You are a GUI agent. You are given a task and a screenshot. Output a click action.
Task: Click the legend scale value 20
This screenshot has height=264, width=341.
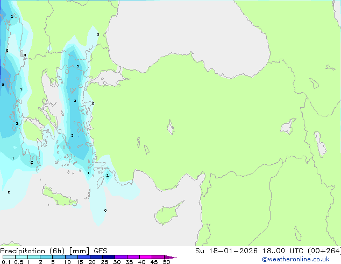click(92, 262)
